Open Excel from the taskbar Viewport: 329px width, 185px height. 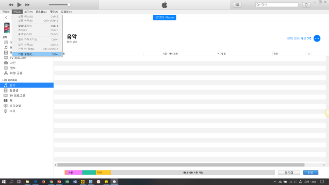pyautogui.click(x=67, y=182)
